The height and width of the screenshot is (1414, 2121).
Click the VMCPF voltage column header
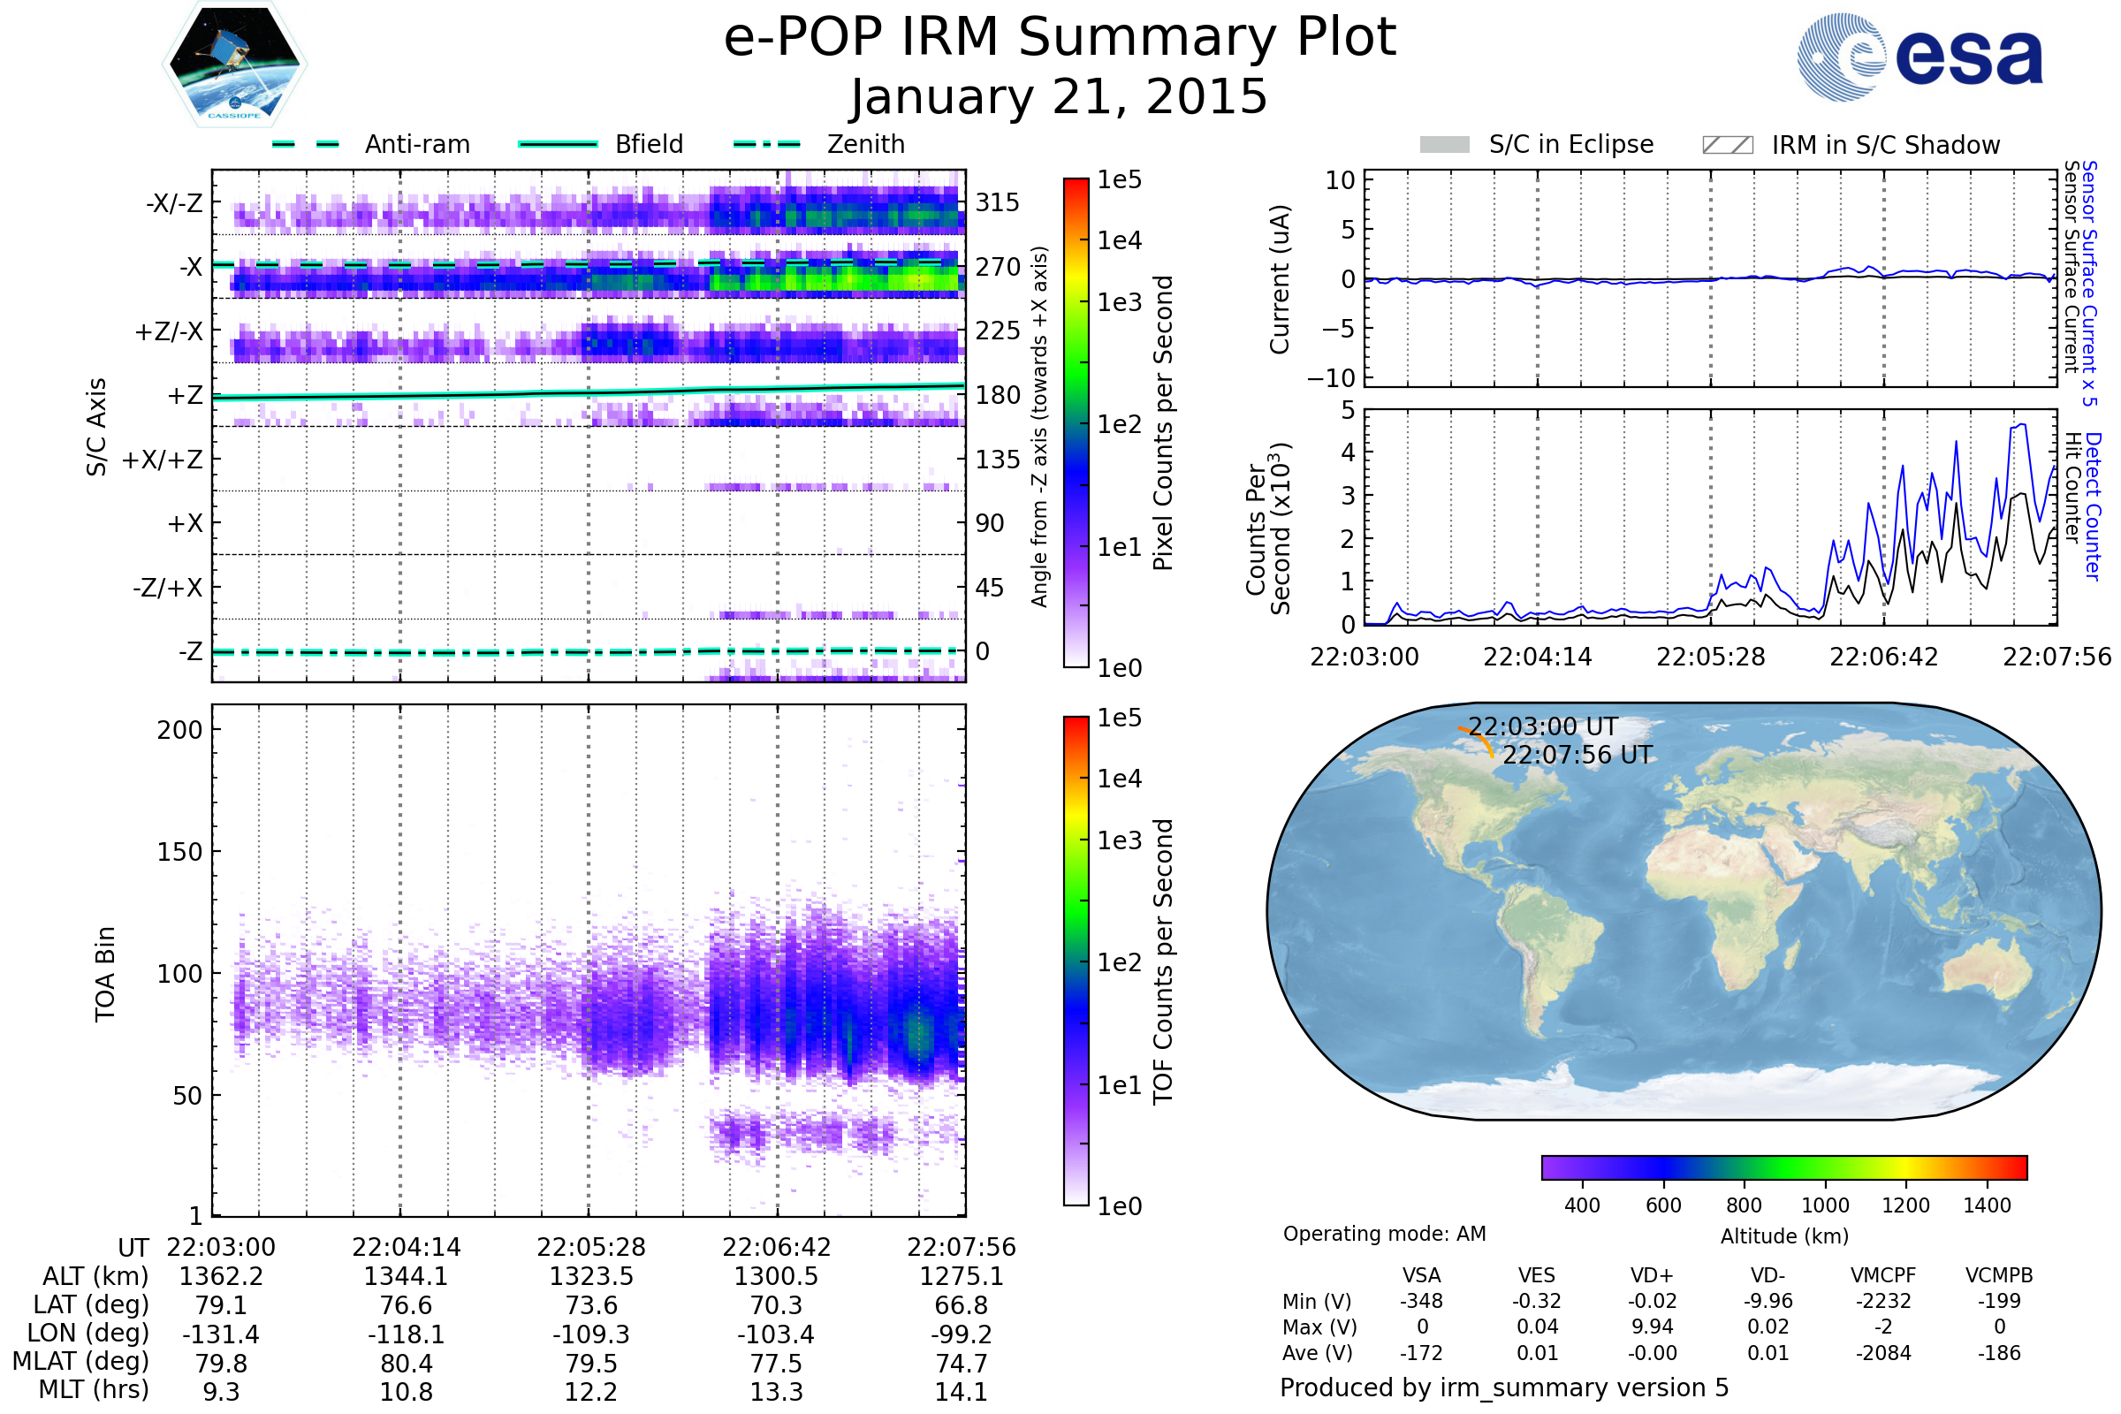(1883, 1275)
